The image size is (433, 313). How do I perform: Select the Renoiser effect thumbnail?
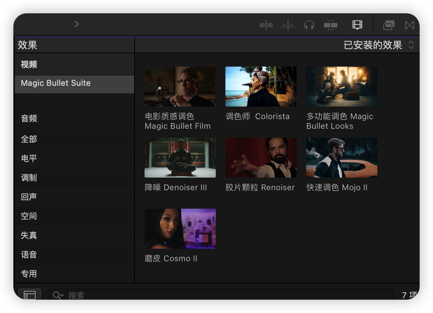coord(261,158)
